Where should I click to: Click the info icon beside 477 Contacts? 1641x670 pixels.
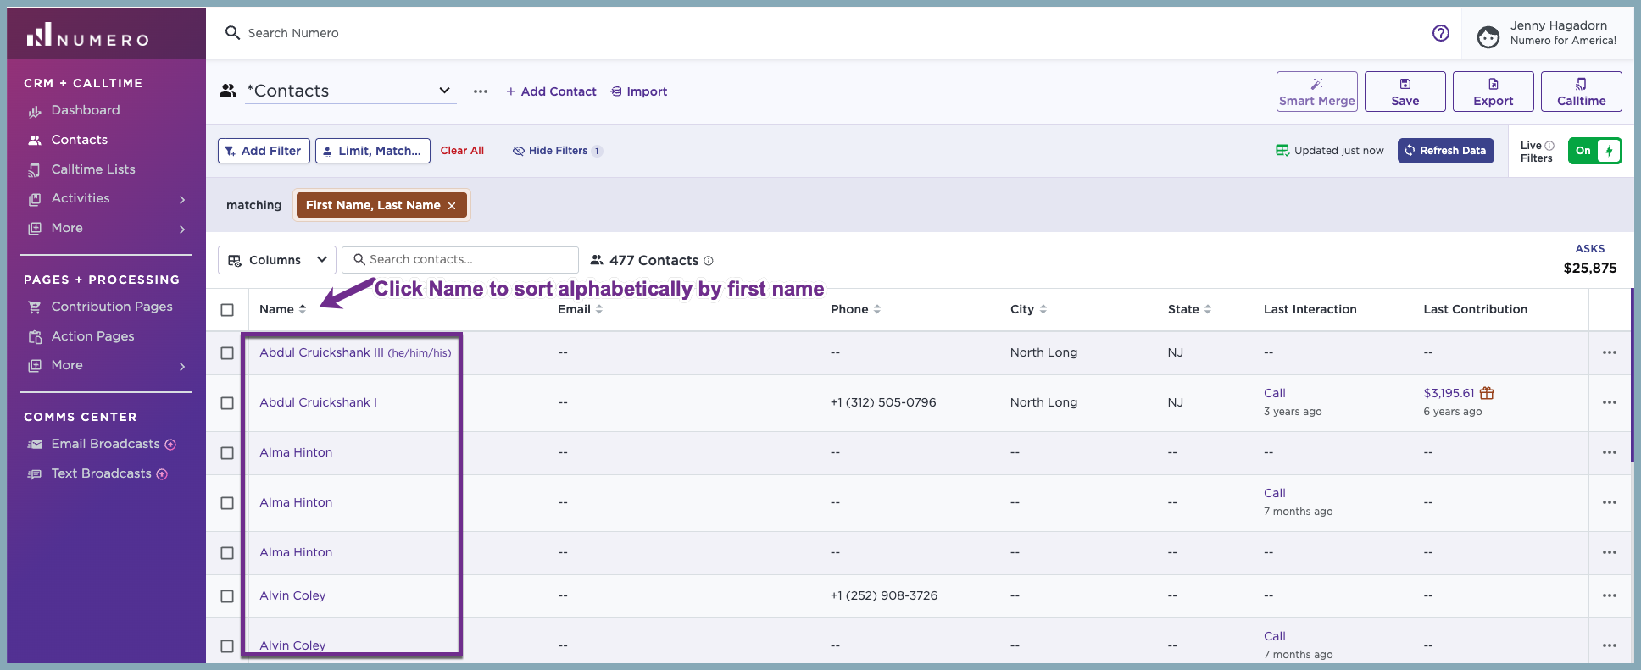click(709, 261)
